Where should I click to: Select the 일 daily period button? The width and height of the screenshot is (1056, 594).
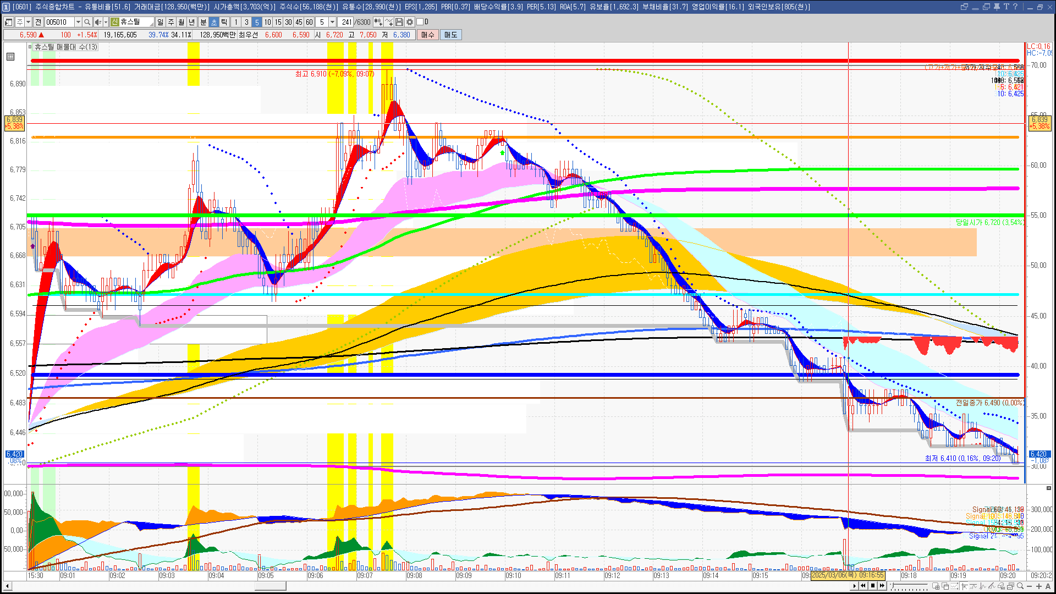pos(160,22)
